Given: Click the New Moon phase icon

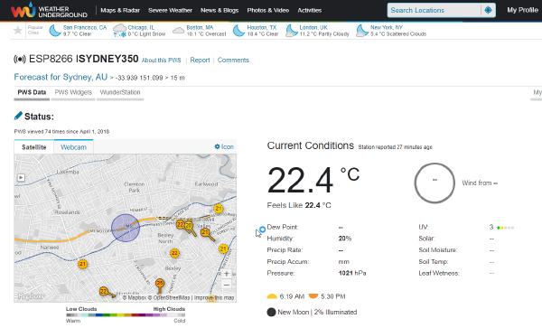Looking at the screenshot, I should (x=271, y=312).
